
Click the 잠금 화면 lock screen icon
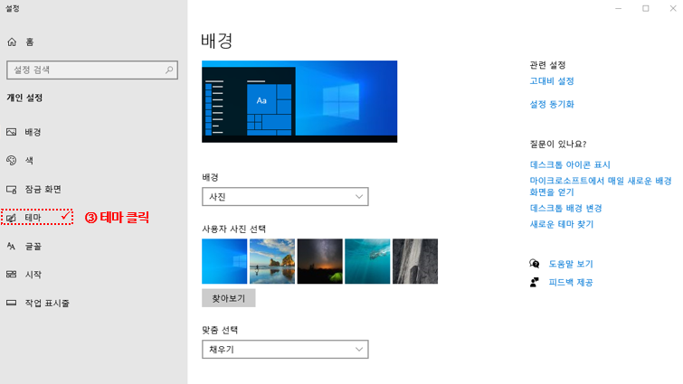point(12,189)
